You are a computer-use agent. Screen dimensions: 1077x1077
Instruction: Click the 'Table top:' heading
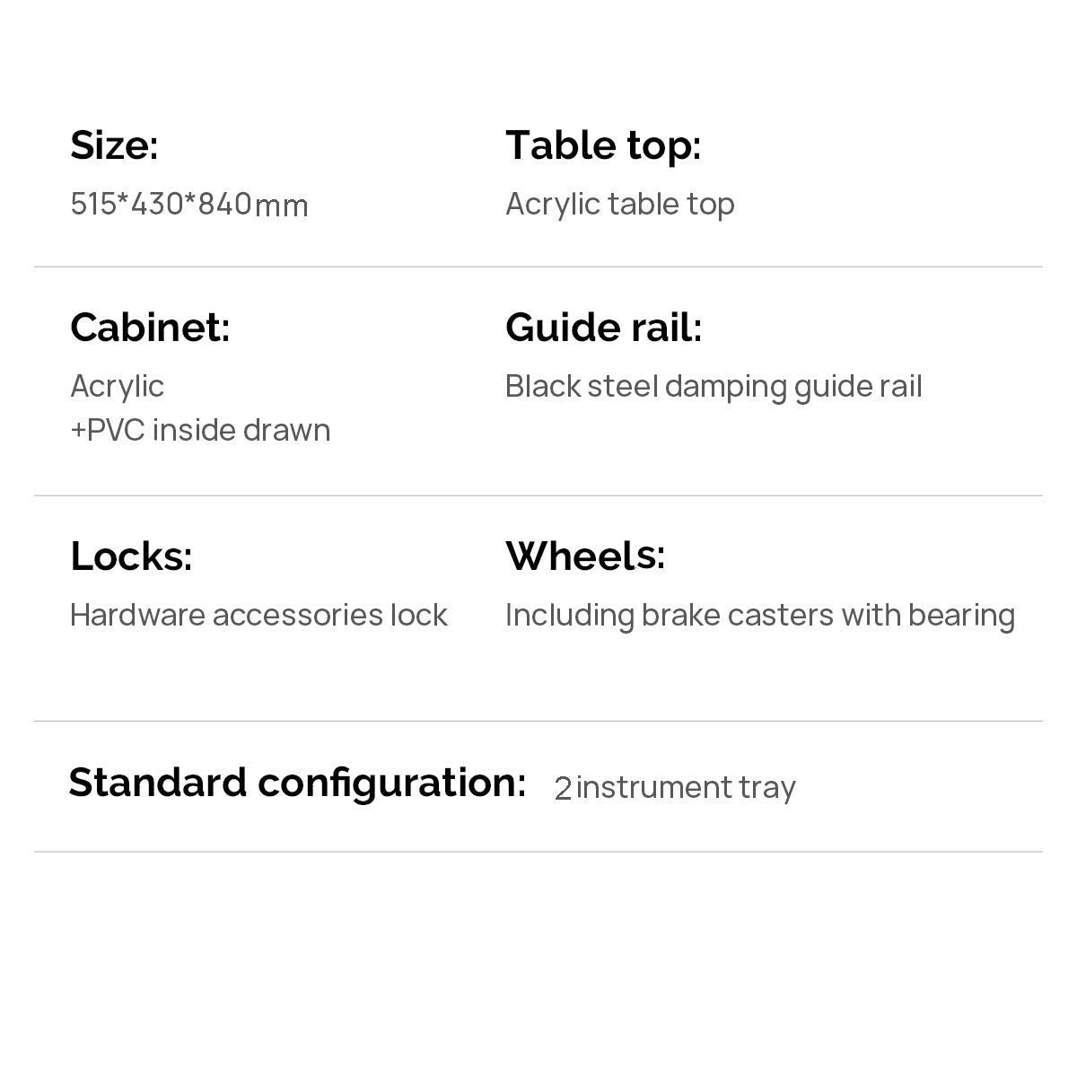(x=603, y=145)
